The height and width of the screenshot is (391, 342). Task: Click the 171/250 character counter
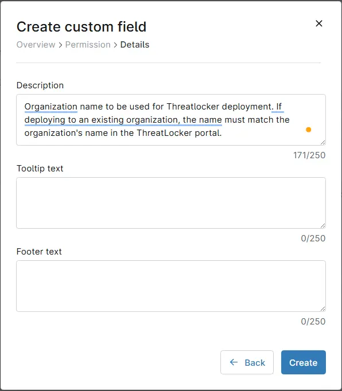(309, 155)
